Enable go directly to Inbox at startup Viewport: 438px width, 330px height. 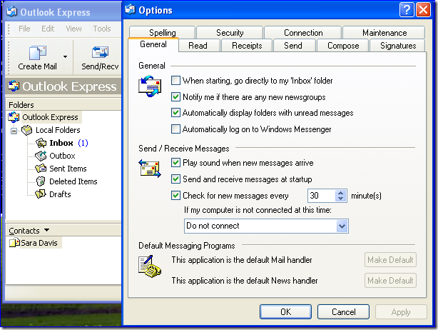[x=175, y=81]
